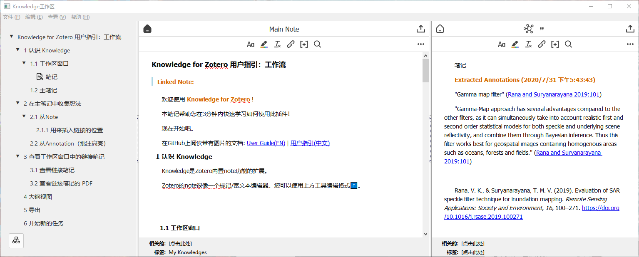Viewport: 639px width, 257px height.
Task: Open the search icon in main note toolbar
Action: coord(317,44)
